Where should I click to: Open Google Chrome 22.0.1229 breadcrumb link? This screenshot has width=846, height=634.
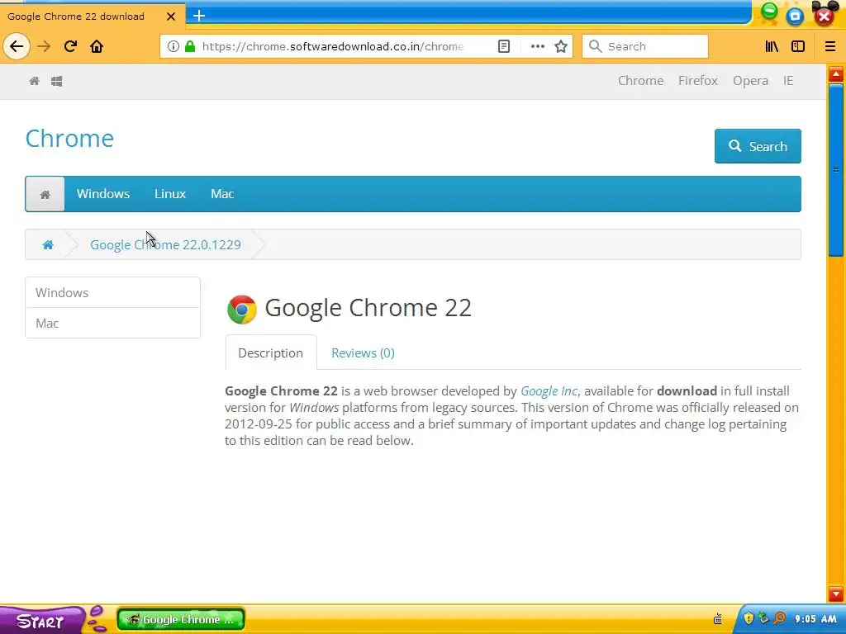[x=165, y=244]
